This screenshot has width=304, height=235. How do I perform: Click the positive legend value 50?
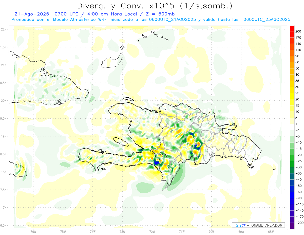[297, 68]
